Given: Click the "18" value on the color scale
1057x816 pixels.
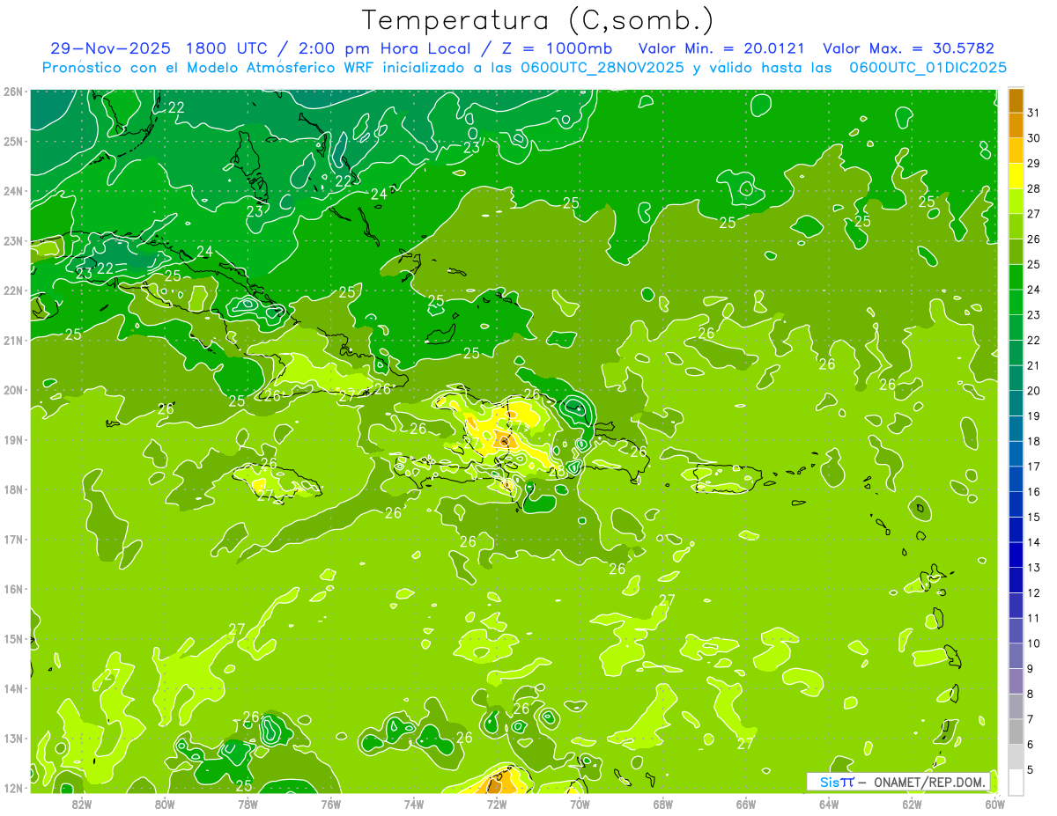Looking at the screenshot, I should (1034, 441).
